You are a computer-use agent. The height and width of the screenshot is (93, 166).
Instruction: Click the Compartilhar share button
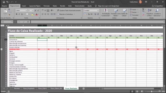pos(157,6)
